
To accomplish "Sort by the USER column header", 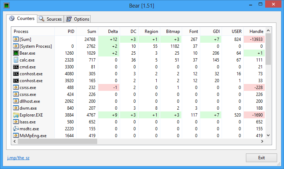I will pyautogui.click(x=233, y=31).
